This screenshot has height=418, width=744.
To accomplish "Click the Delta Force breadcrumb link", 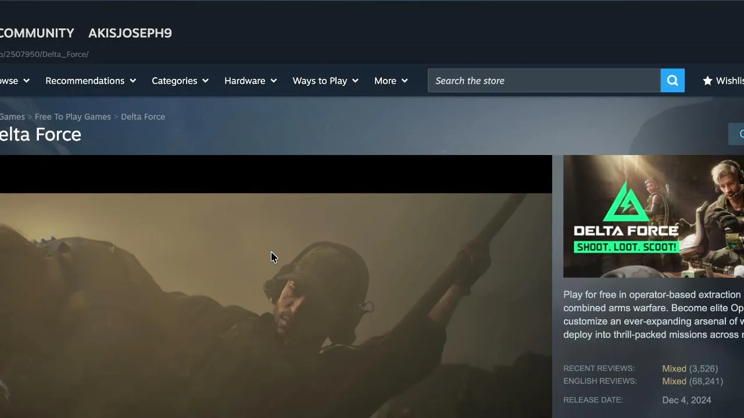I will pos(143,117).
